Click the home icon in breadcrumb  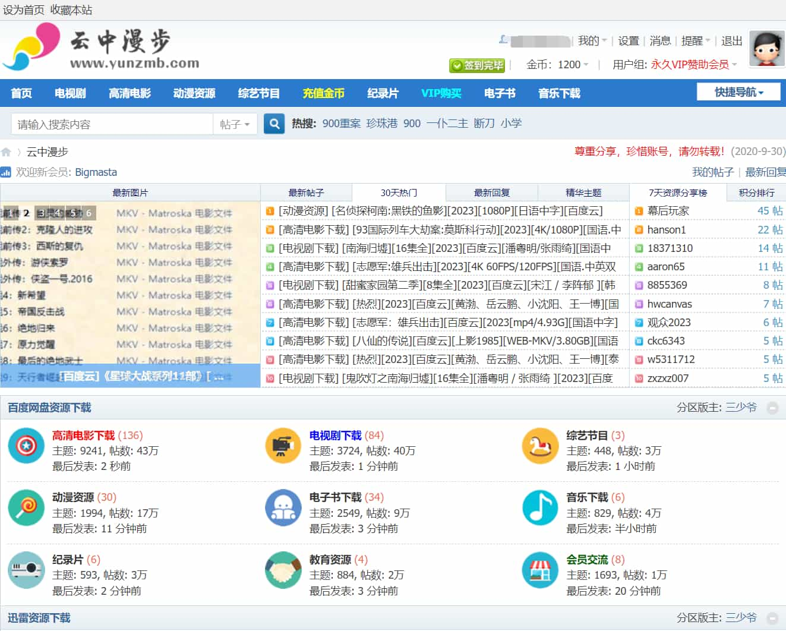click(7, 152)
